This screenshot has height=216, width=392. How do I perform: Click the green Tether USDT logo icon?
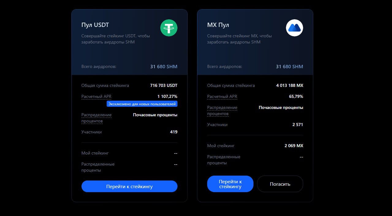pos(169,28)
